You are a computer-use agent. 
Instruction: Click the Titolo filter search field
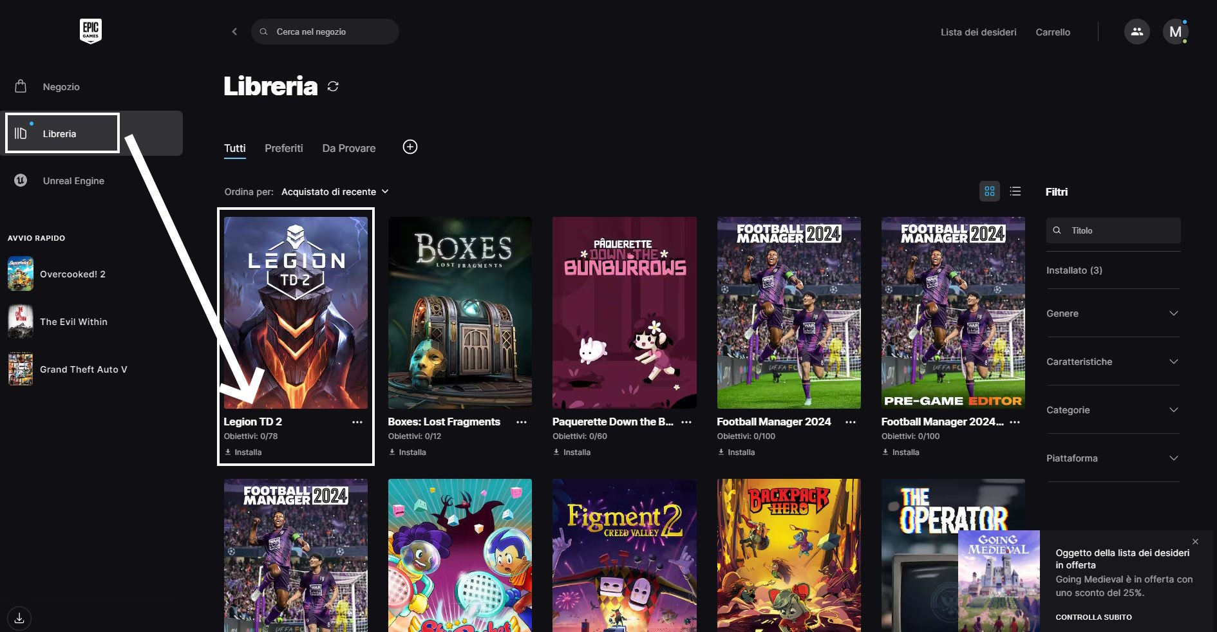1113,230
